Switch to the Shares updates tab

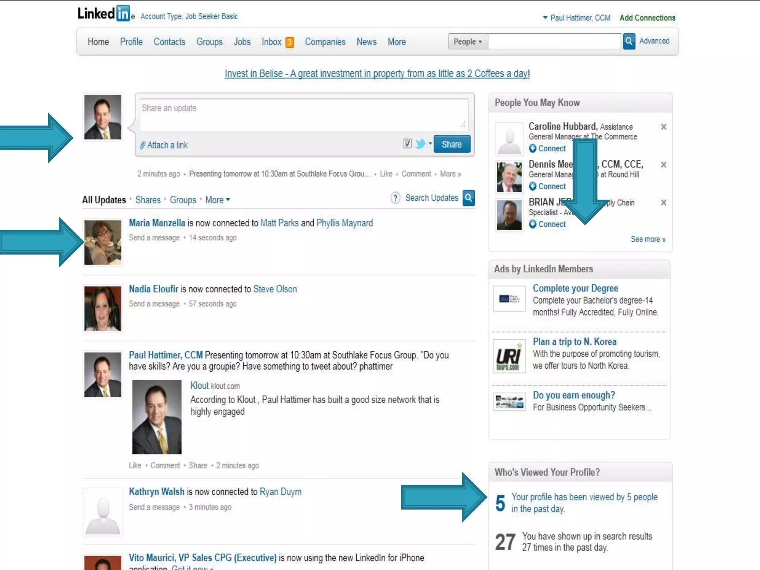tap(148, 200)
